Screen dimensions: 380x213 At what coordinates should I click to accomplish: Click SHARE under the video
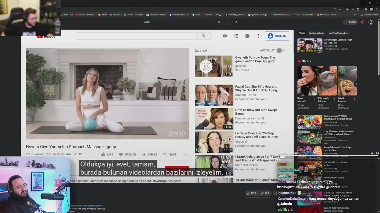[x=150, y=154]
